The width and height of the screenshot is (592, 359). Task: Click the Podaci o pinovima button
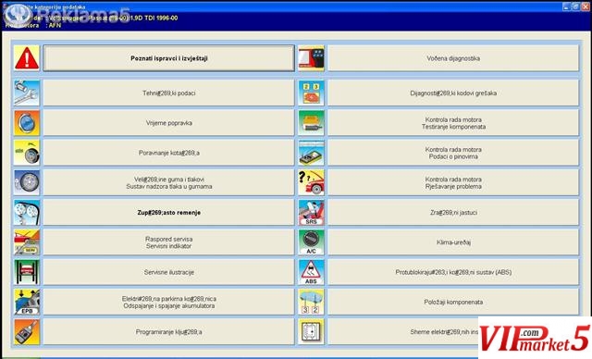coord(453,153)
